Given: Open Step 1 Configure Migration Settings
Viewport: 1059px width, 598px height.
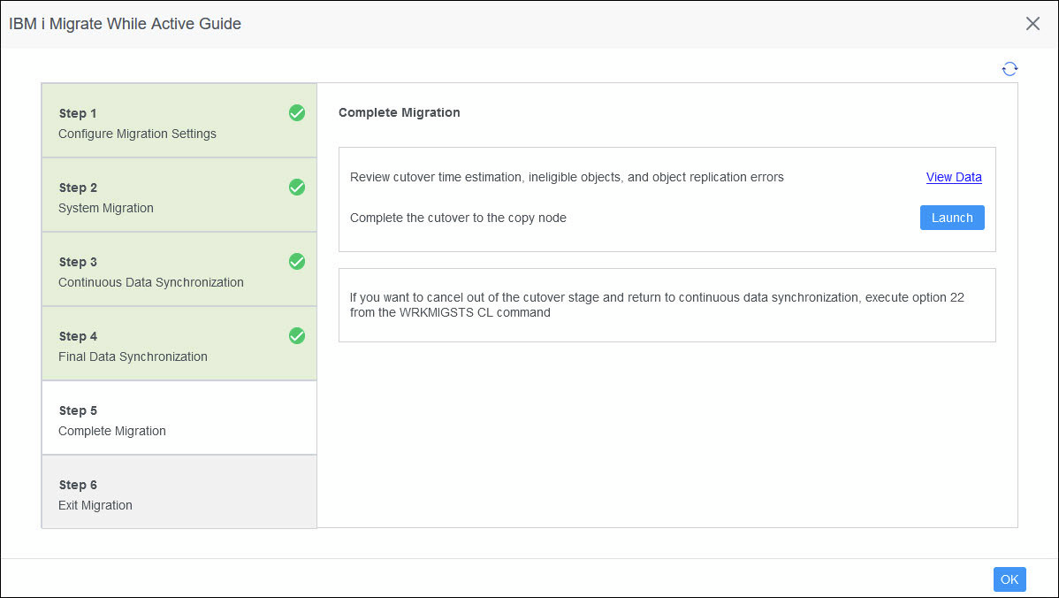Looking at the screenshot, I should [x=179, y=121].
